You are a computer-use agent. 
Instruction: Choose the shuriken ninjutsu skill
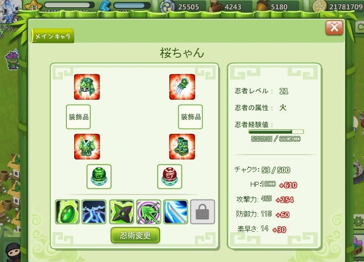(x=121, y=212)
